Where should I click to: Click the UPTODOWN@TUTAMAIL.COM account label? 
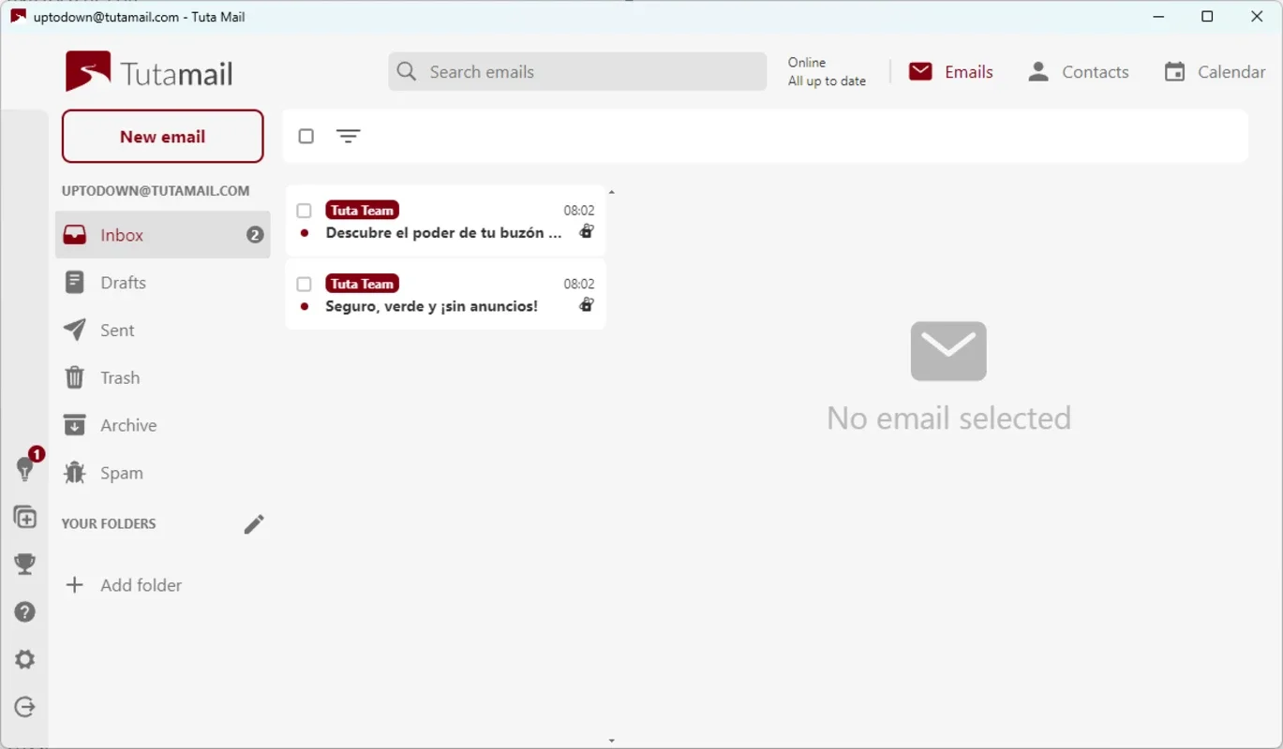click(156, 191)
